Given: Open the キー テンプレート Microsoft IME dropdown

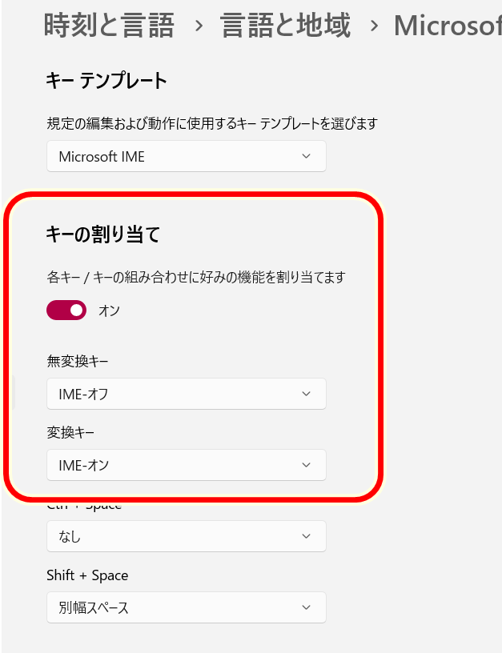Looking at the screenshot, I should [186, 157].
